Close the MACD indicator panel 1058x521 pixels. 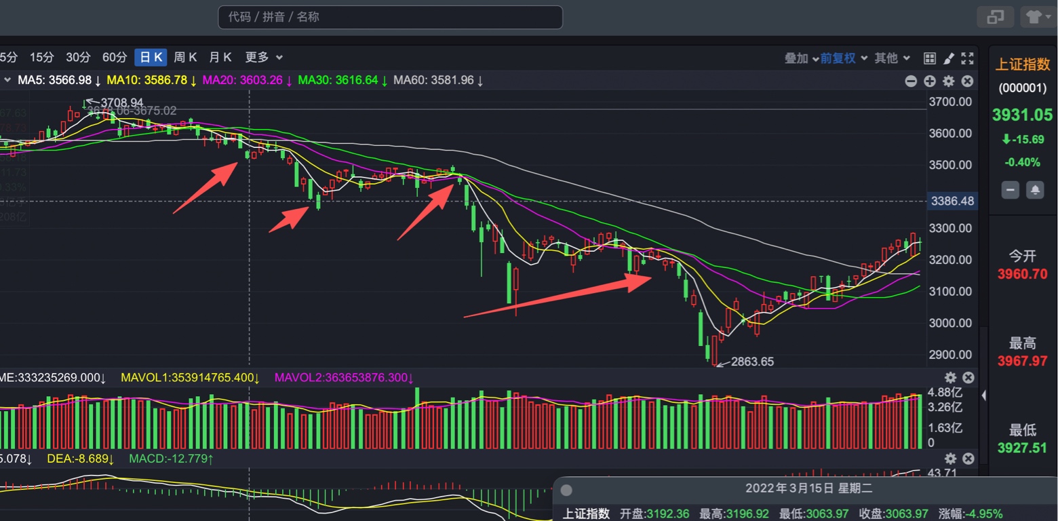[968, 459]
